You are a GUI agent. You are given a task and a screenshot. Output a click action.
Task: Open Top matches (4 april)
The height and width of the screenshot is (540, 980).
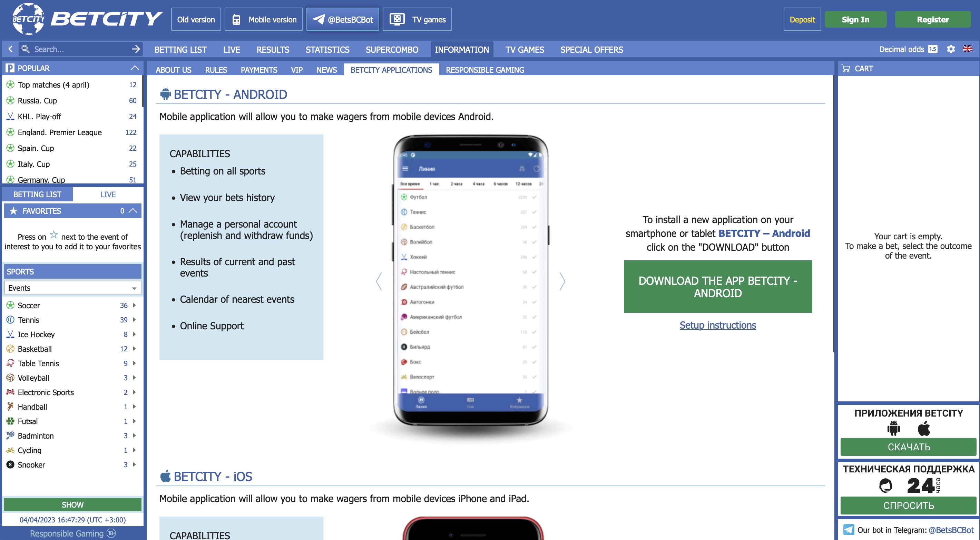[73, 85]
